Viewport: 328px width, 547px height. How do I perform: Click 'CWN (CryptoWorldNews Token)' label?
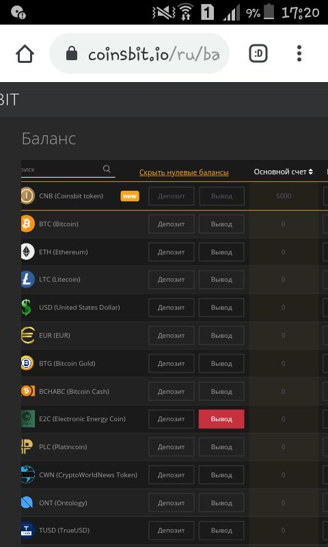[88, 475]
